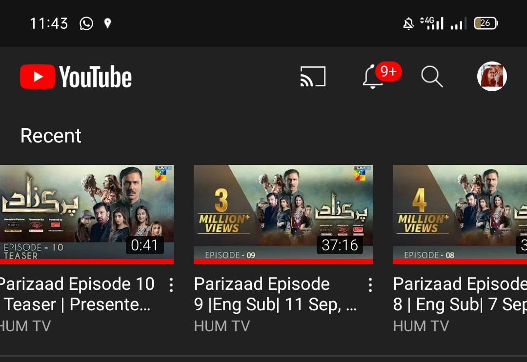Open Parizaad Episode 10 Teaser title

pos(77,294)
